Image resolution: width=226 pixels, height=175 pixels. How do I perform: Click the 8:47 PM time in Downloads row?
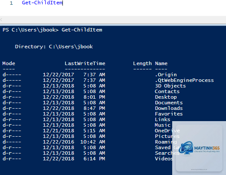(94, 108)
